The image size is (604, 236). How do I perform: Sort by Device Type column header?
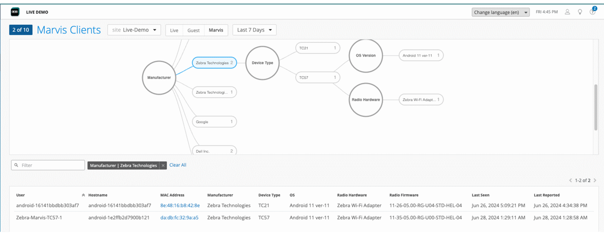pyautogui.click(x=269, y=195)
